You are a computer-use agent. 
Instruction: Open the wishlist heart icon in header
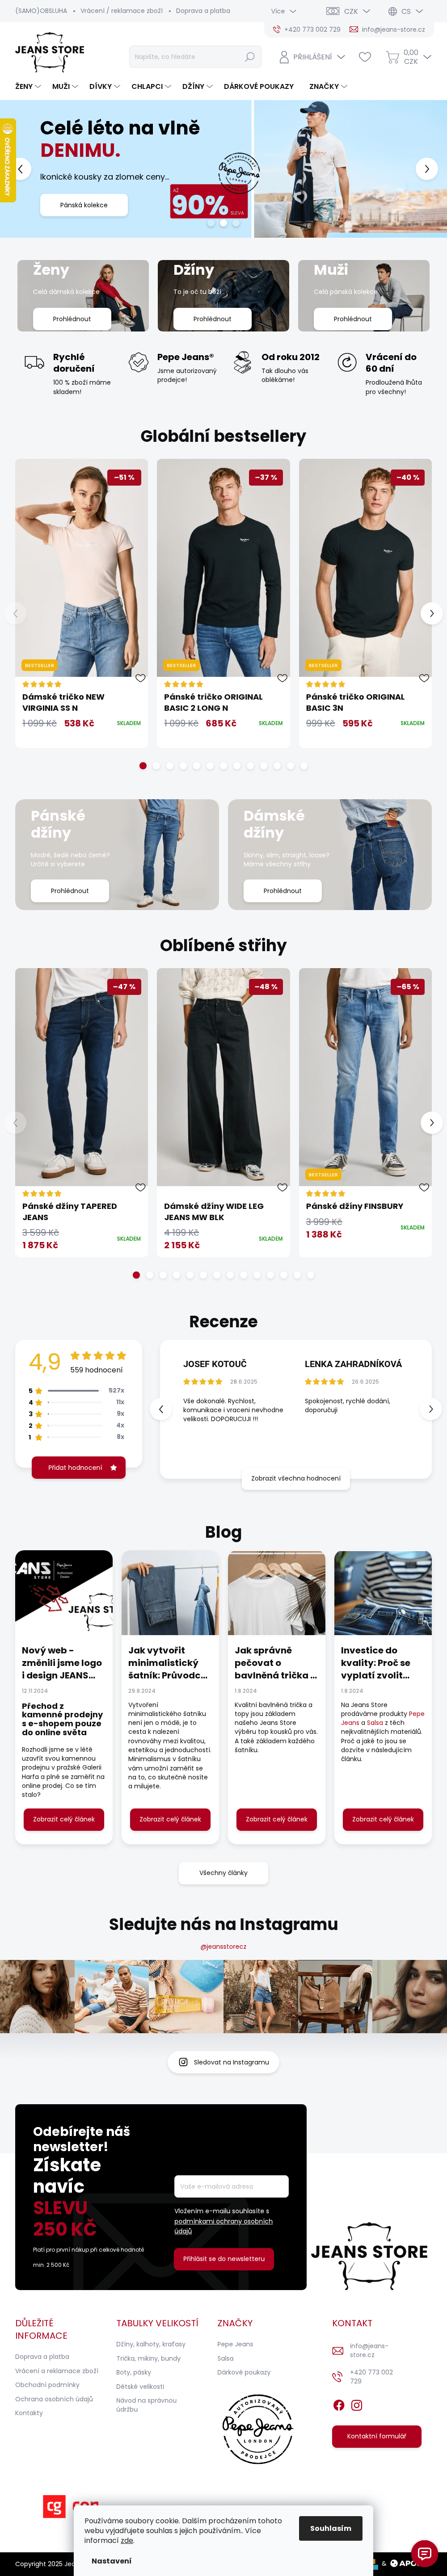point(365,57)
